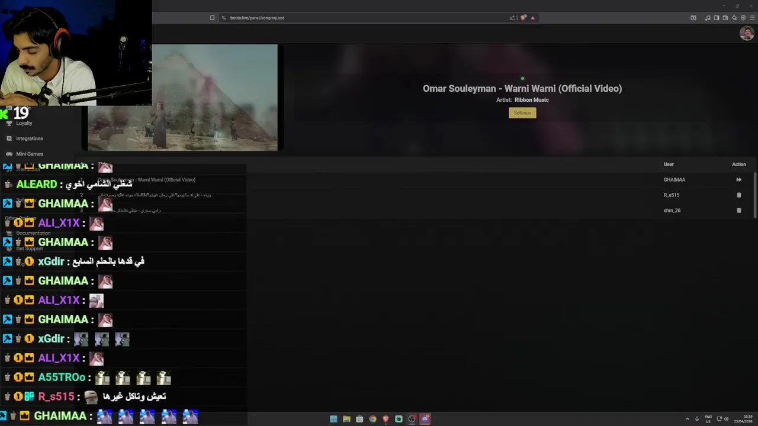This screenshot has height=426, width=758.
Task: Open Discord from the taskbar
Action: coord(425,419)
